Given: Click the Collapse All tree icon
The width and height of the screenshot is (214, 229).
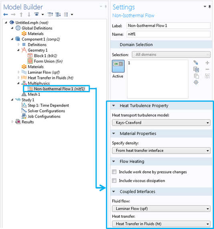Looking at the screenshot, I should click(x=50, y=14).
